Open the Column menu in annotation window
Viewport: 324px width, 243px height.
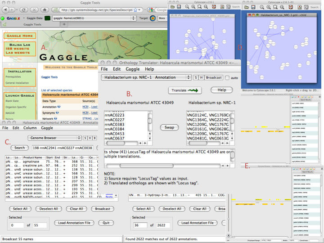(x=29, y=128)
